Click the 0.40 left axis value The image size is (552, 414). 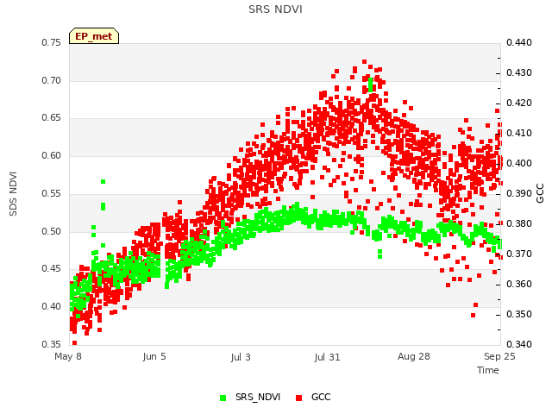point(52,307)
